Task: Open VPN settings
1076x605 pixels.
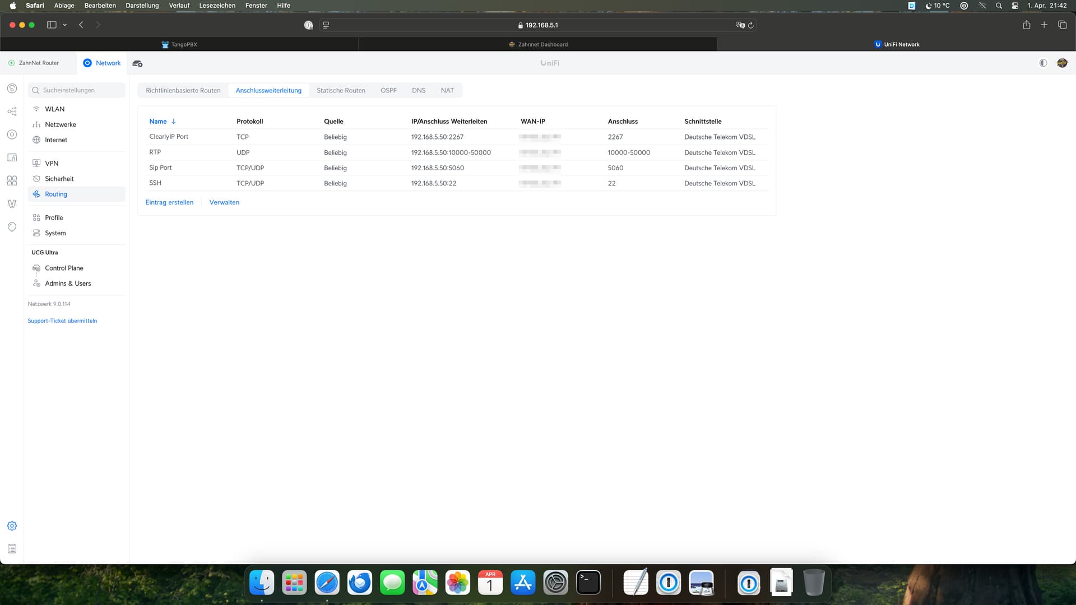Action: point(77,163)
